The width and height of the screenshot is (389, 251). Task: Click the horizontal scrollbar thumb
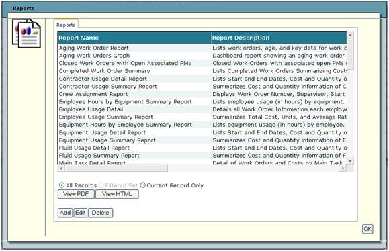[116, 168]
